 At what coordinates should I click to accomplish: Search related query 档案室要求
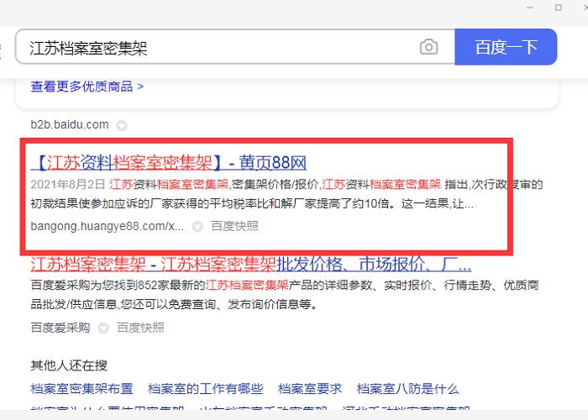310,388
